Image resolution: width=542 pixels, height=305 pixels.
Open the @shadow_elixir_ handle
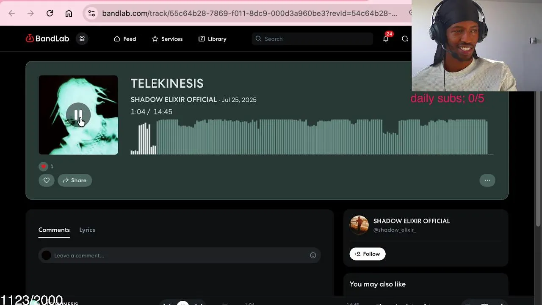395,230
